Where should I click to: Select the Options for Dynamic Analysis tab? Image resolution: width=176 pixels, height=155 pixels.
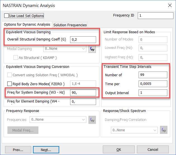27,25
